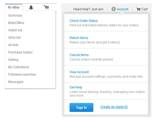This screenshot has width=156, height=129.
Task: Select Summary from My eBay menu
Action: (x=15, y=16)
